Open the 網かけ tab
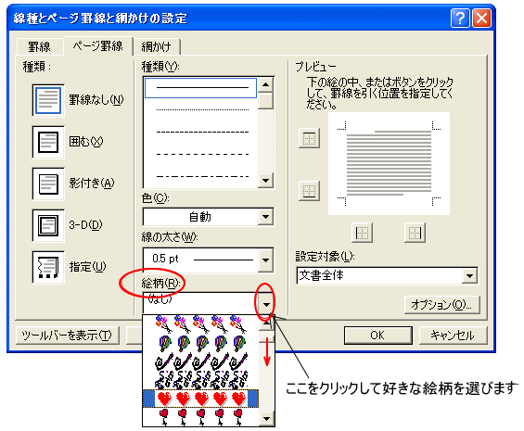Viewport: 524px width, 431px height. tap(157, 46)
